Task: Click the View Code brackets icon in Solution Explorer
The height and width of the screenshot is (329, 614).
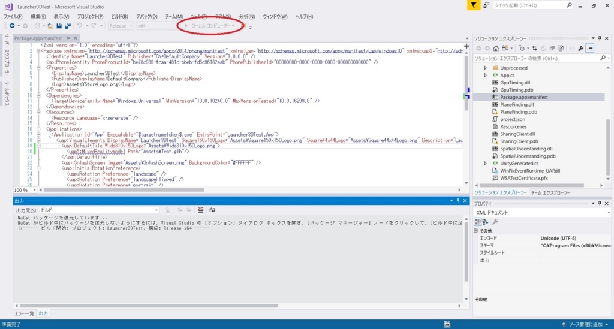Action: (x=572, y=48)
